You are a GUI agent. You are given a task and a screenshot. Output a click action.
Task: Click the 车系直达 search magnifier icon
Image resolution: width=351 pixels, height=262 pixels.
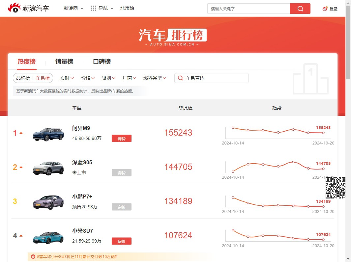point(180,78)
